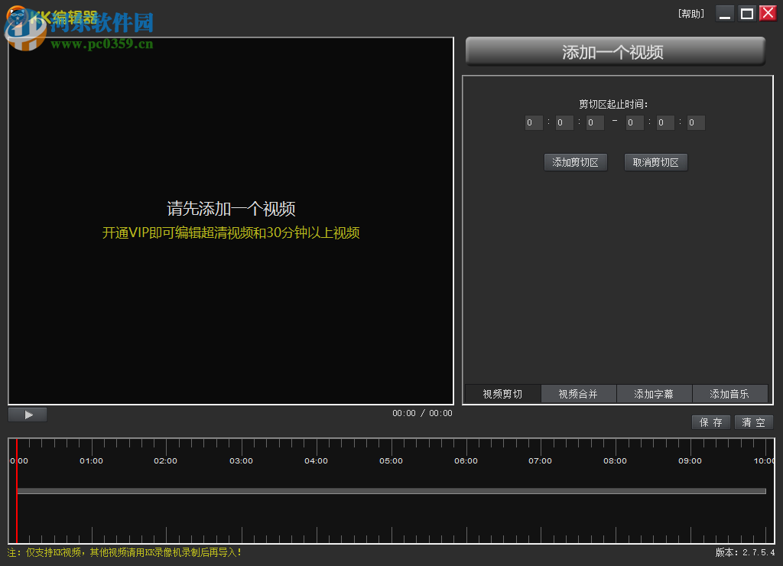The image size is (783, 566).
Task: Close the KK编辑器 window
Action: pyautogui.click(x=768, y=14)
